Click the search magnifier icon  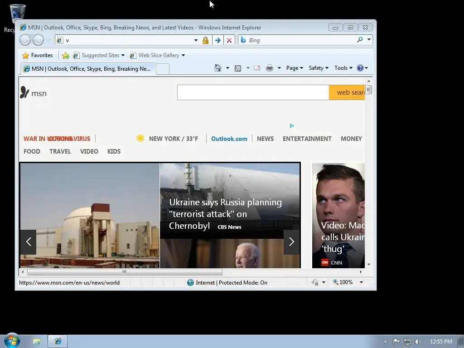pyautogui.click(x=360, y=40)
